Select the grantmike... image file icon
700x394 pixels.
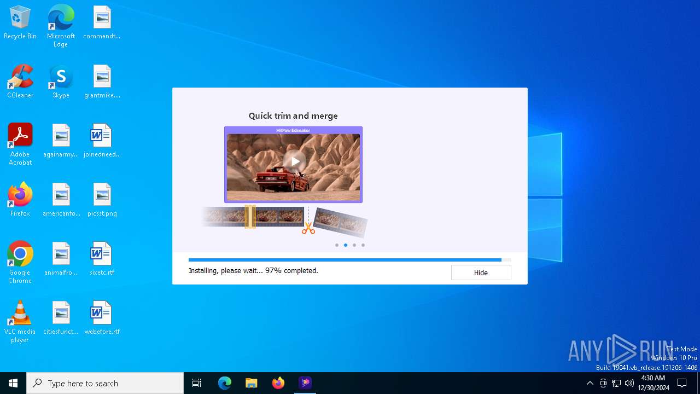click(x=102, y=82)
